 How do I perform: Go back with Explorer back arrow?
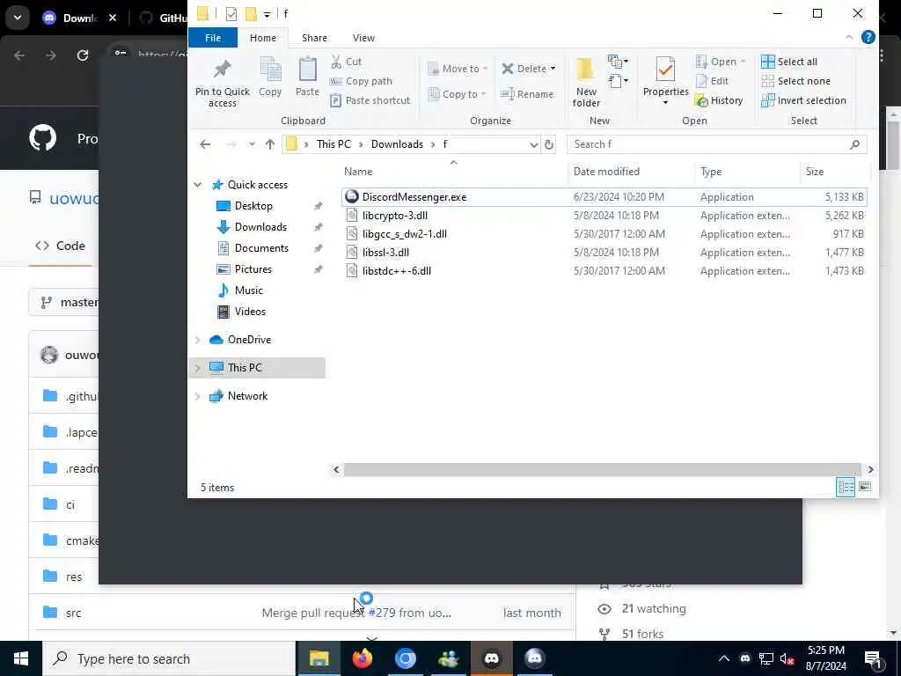[x=205, y=144]
